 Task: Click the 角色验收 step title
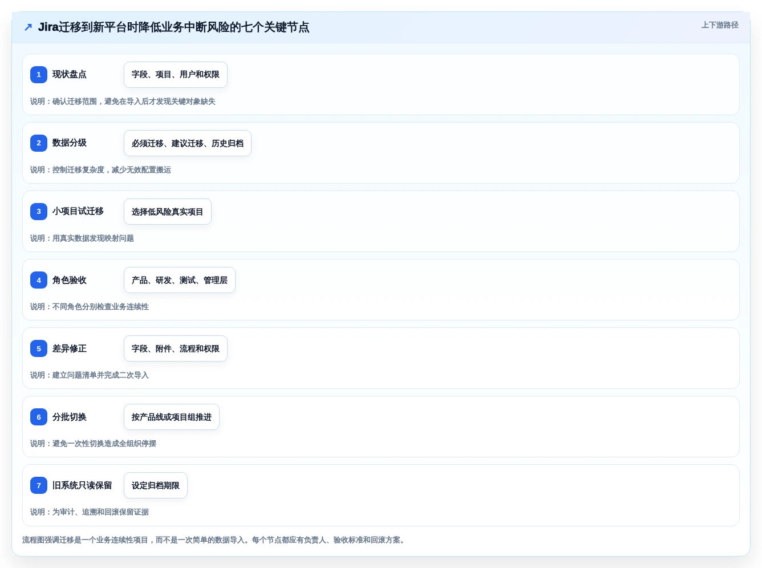coord(70,280)
